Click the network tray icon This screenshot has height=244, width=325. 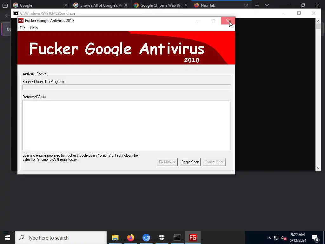(x=276, y=238)
